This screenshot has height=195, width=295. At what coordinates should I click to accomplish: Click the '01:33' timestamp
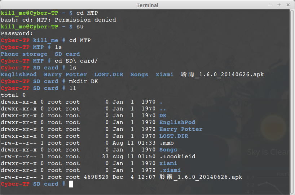[147, 143]
